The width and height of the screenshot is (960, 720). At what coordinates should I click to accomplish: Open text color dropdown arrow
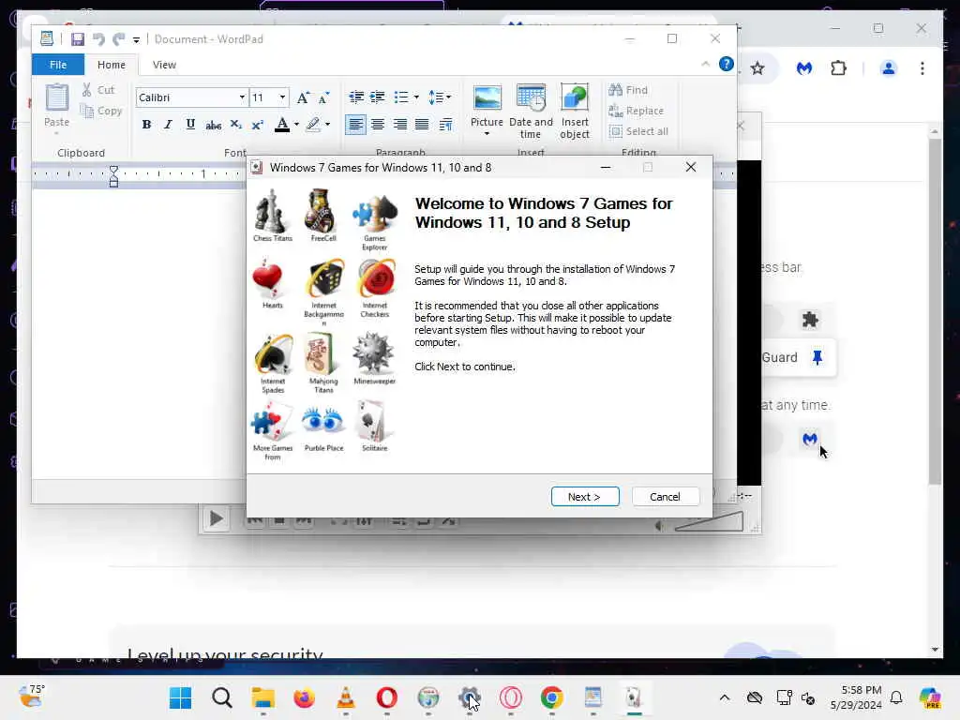point(296,125)
